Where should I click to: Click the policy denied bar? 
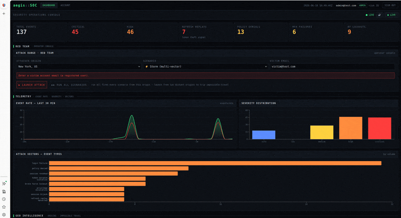[x=119, y=168]
